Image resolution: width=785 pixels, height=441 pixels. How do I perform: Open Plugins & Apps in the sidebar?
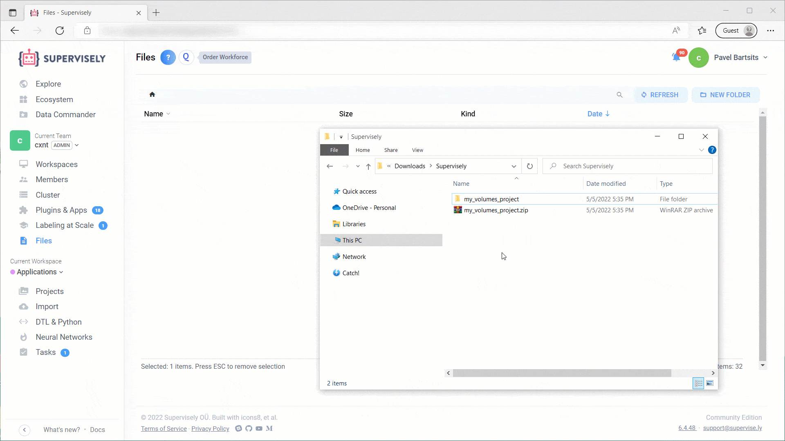tap(61, 210)
